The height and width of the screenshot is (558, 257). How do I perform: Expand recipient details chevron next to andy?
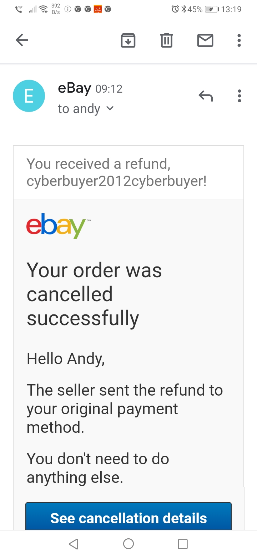coord(110,108)
